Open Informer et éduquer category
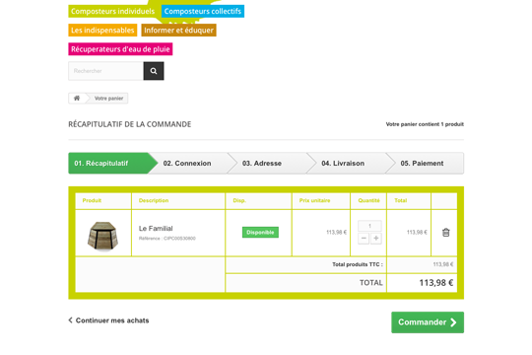532x355 pixels. tap(178, 31)
